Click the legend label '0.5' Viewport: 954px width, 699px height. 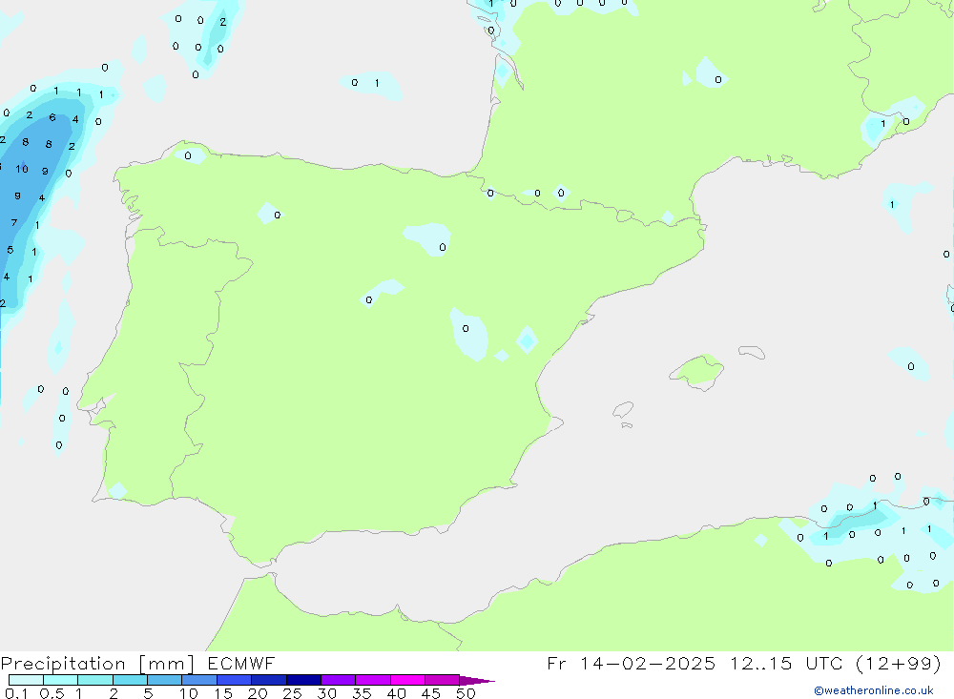click(x=52, y=693)
